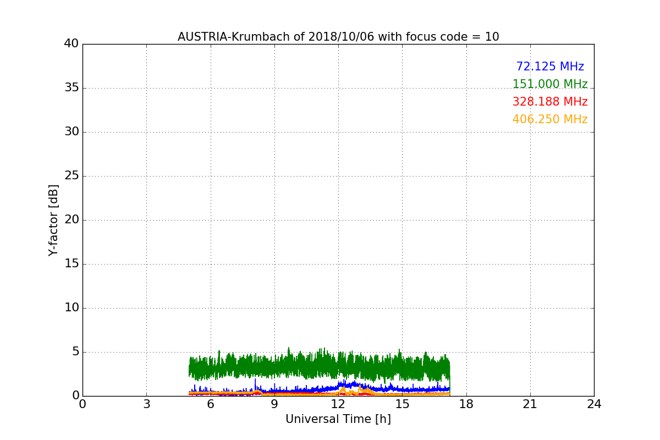Click the y-axis tick label '35'
The width and height of the screenshot is (660, 440).
71,88
